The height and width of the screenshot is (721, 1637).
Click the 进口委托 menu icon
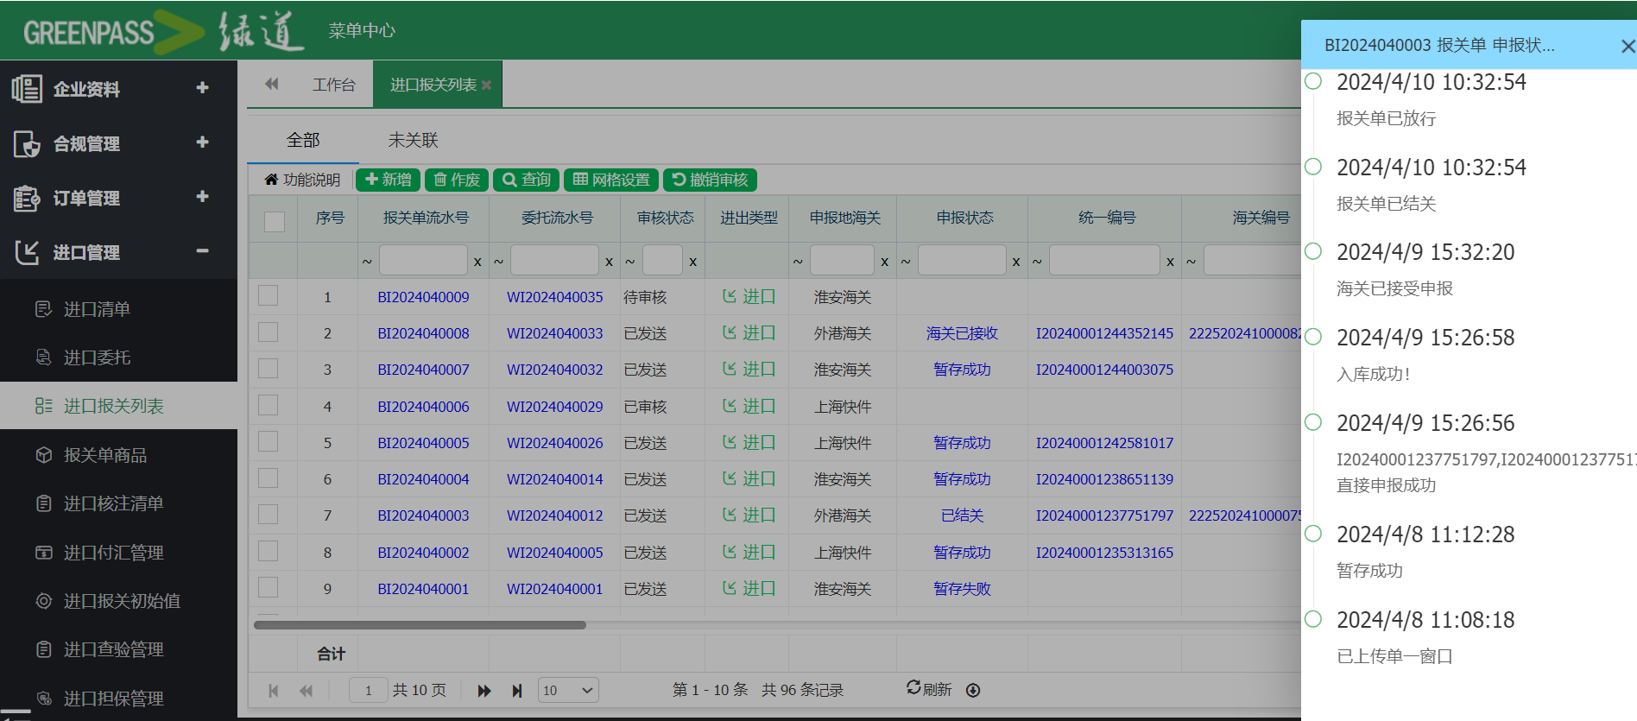[43, 357]
